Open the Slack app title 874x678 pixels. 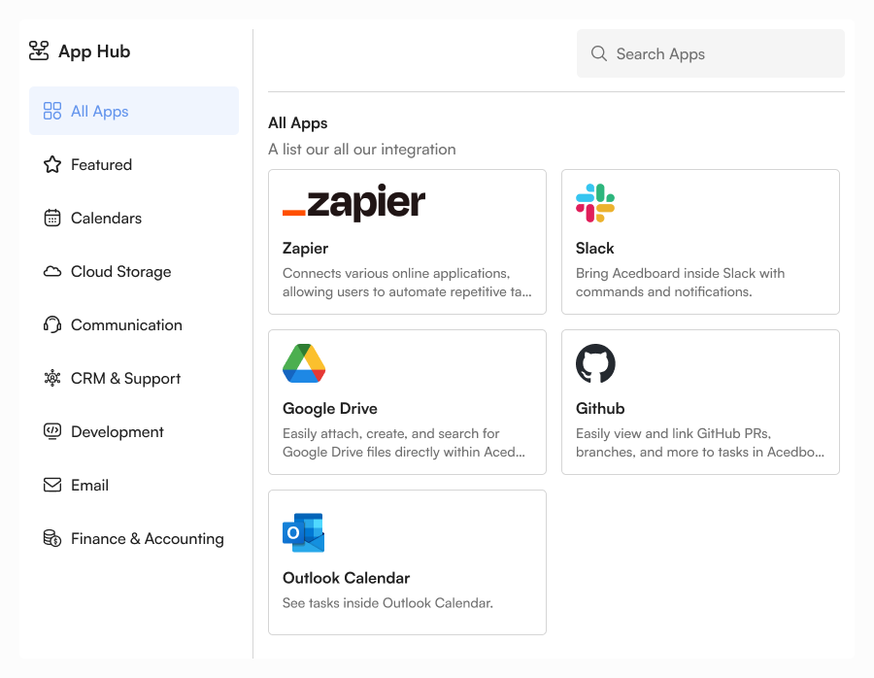(594, 248)
